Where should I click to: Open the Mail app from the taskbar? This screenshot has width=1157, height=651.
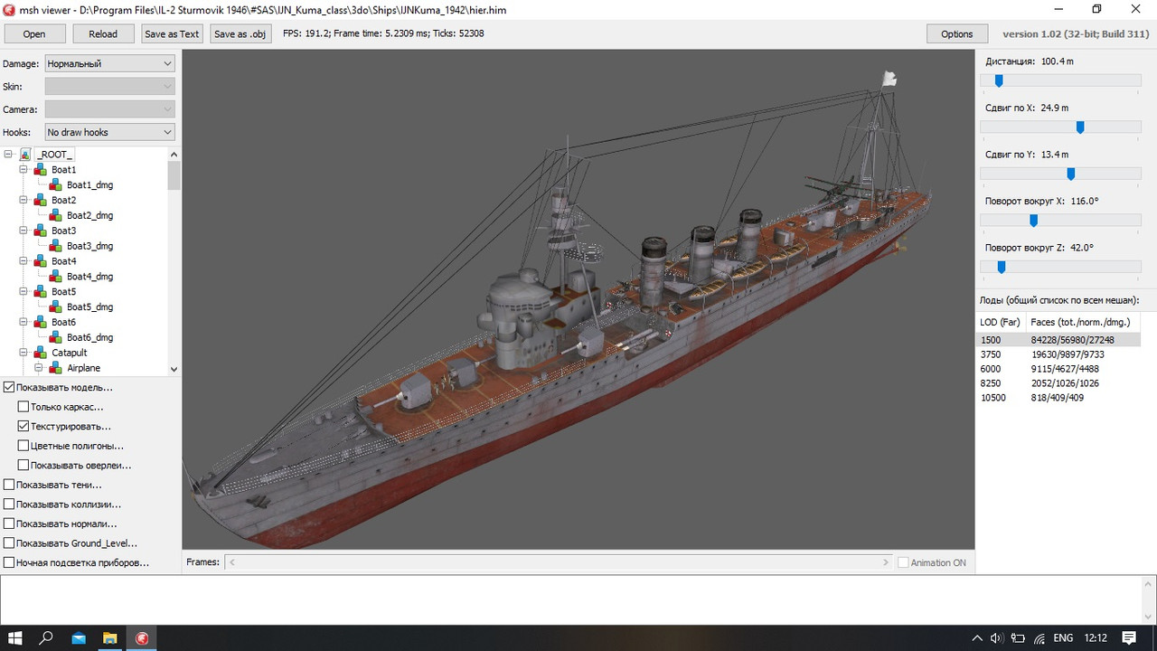click(x=79, y=638)
